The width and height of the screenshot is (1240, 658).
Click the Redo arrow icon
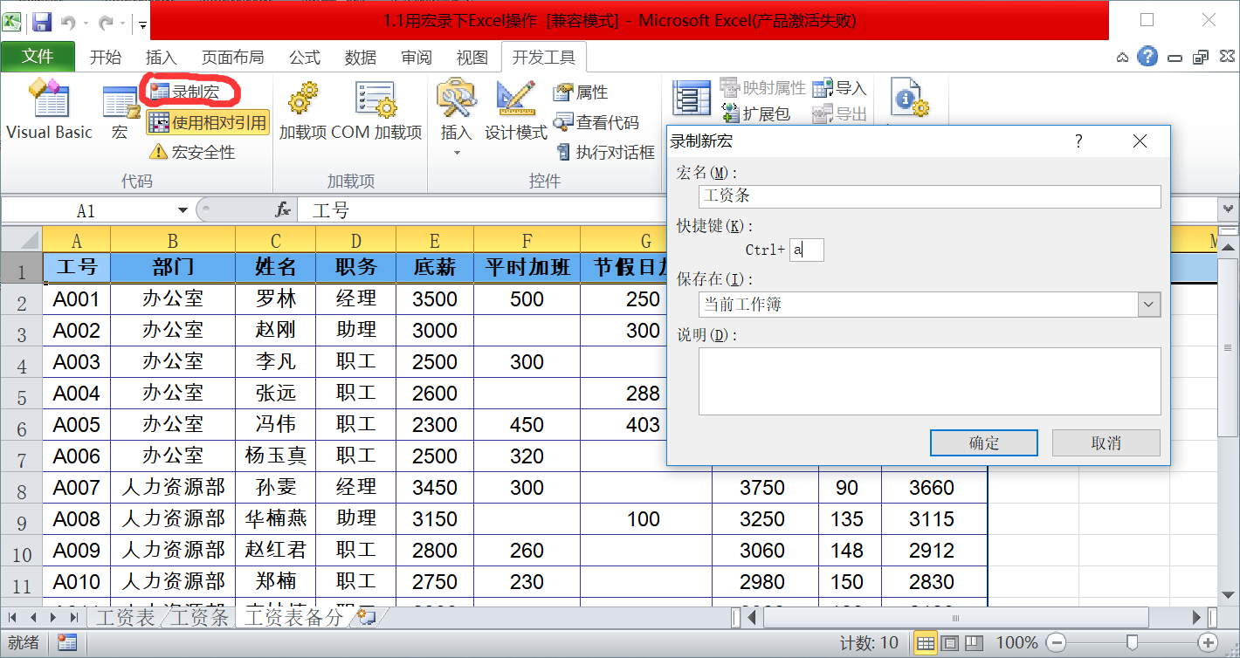click(x=107, y=22)
